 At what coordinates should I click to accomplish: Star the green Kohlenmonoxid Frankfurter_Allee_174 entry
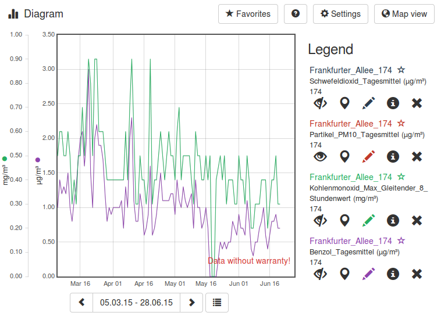(401, 177)
